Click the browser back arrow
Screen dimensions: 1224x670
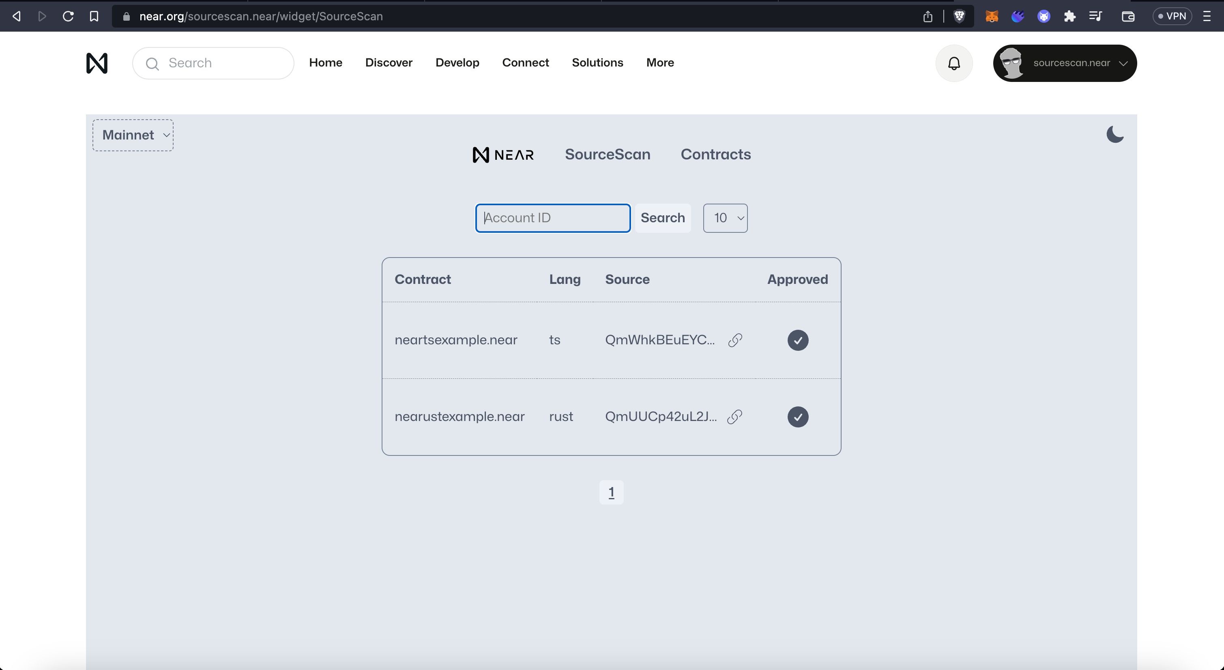(x=17, y=16)
